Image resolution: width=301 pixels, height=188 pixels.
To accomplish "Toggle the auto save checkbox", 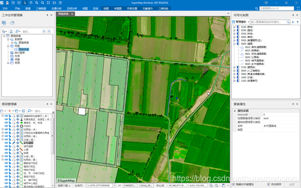I will point(268,184).
